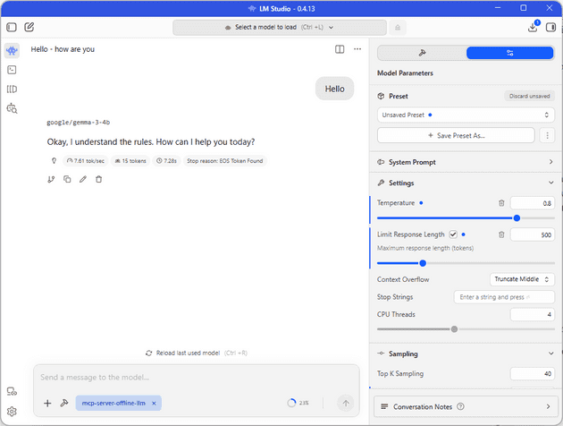The image size is (563, 426).
Task: Click Reload last used model
Action: pos(196,353)
